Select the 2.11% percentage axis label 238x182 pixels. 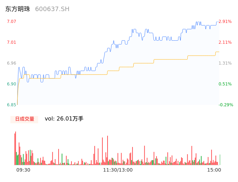225,42
